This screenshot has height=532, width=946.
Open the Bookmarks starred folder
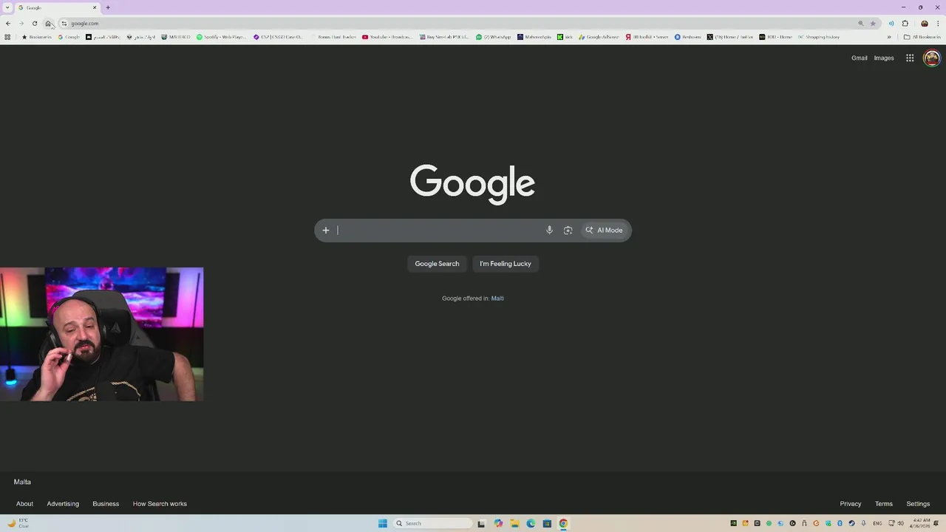coord(37,36)
